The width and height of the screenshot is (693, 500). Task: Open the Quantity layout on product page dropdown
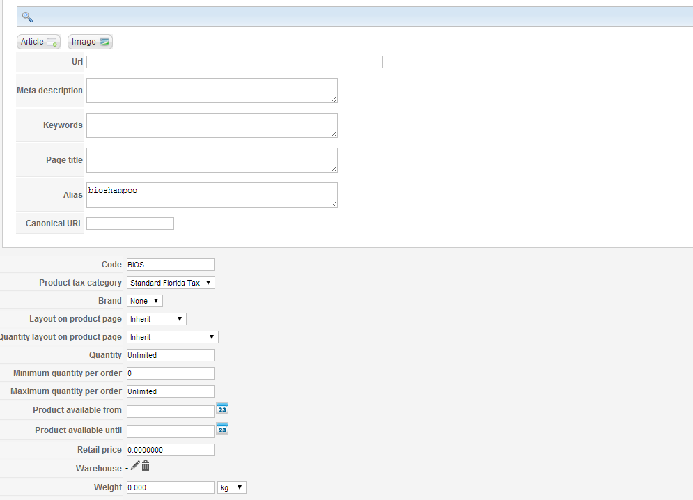click(x=173, y=337)
